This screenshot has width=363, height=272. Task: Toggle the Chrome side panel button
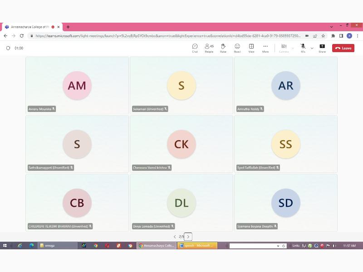pos(341,36)
